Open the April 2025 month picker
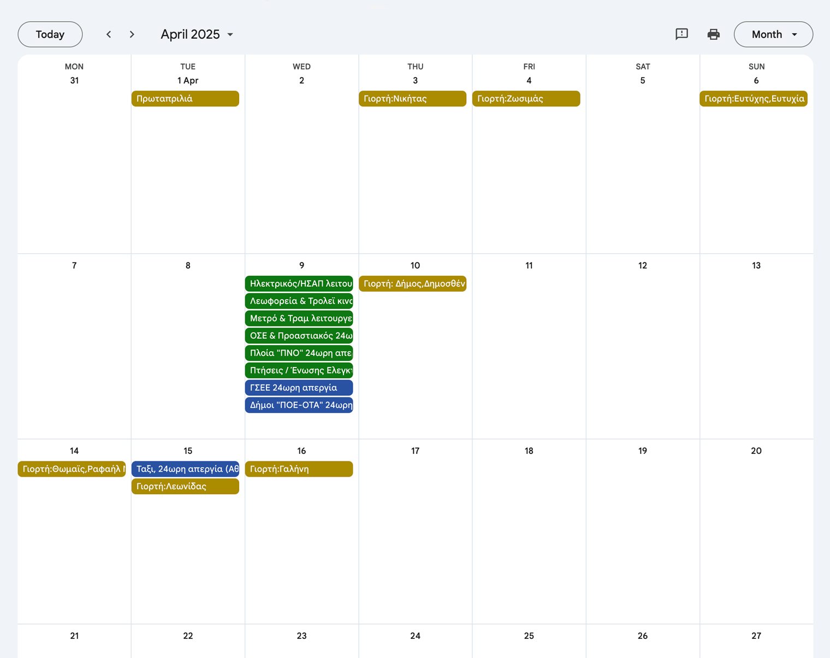 pyautogui.click(x=197, y=34)
